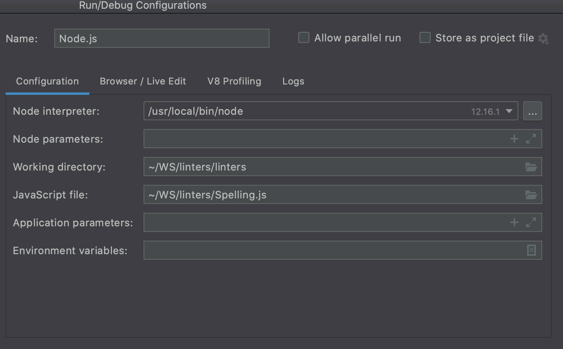The height and width of the screenshot is (349, 563).
Task: Click the add (+) icon in Node parameters
Action: tap(514, 139)
